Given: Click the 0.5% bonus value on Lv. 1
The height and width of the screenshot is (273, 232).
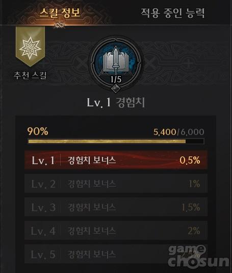Looking at the screenshot, I should 190,160.
